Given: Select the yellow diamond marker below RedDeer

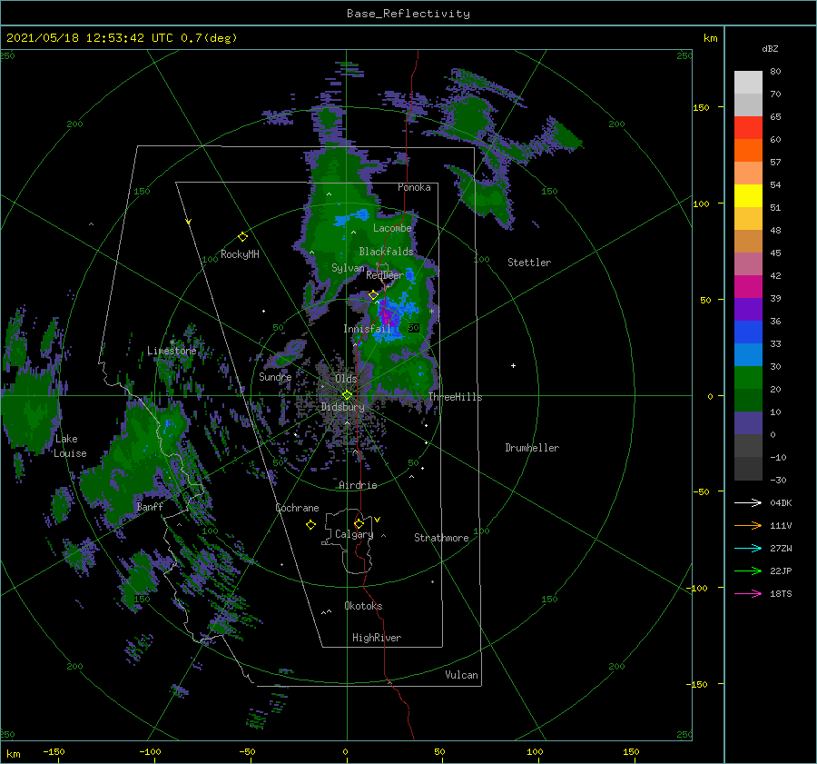Looking at the screenshot, I should [x=373, y=295].
